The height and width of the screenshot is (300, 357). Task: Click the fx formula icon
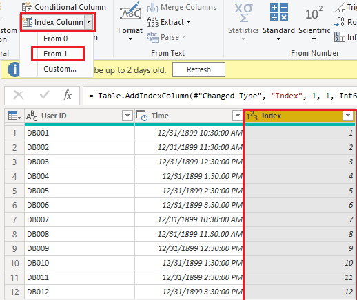[67, 95]
